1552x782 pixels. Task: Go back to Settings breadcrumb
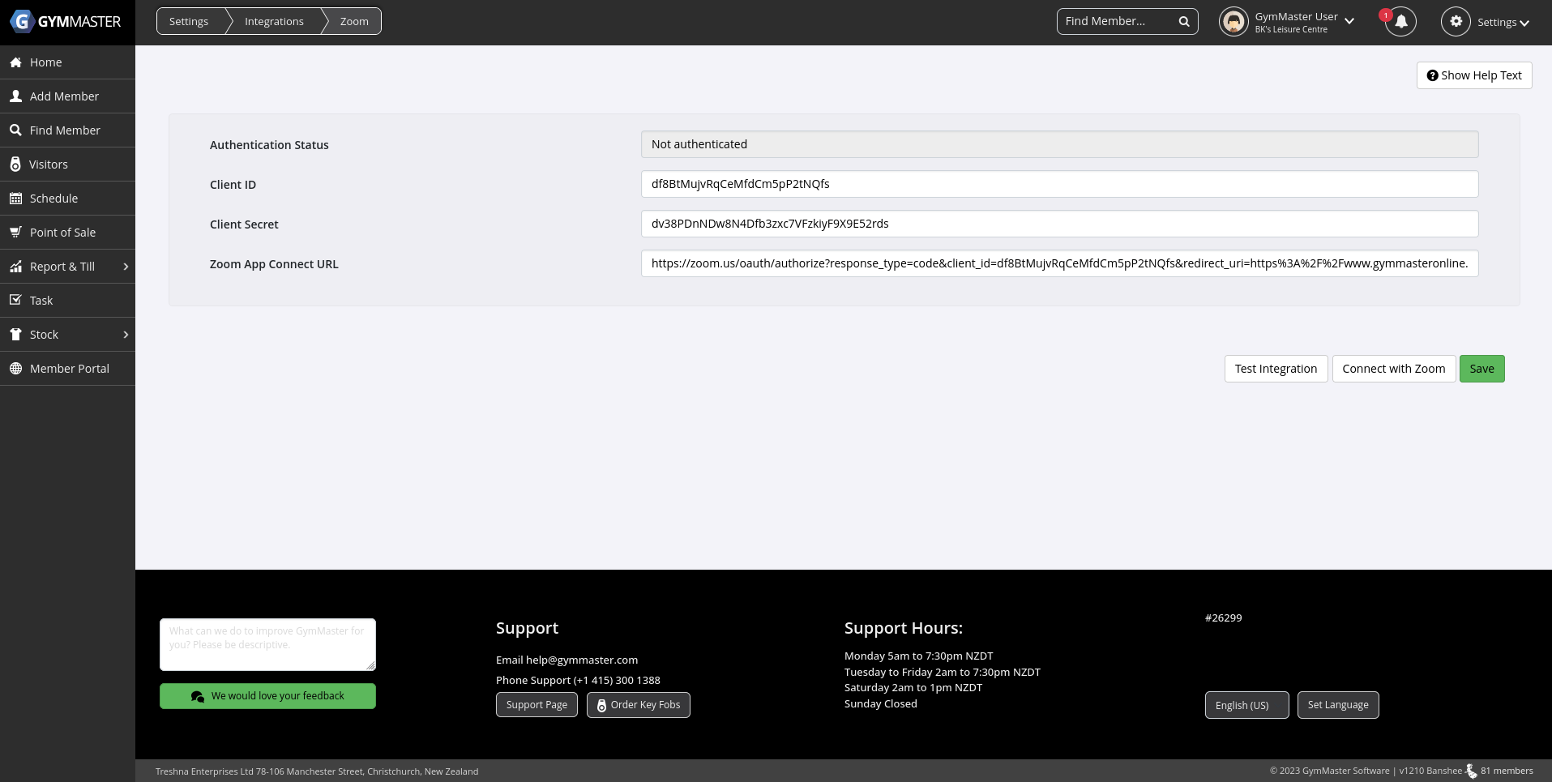pos(189,22)
